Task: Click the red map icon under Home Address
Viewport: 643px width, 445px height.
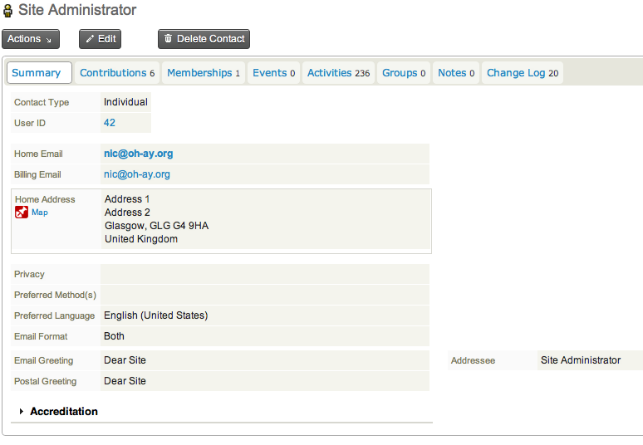Action: coord(22,213)
